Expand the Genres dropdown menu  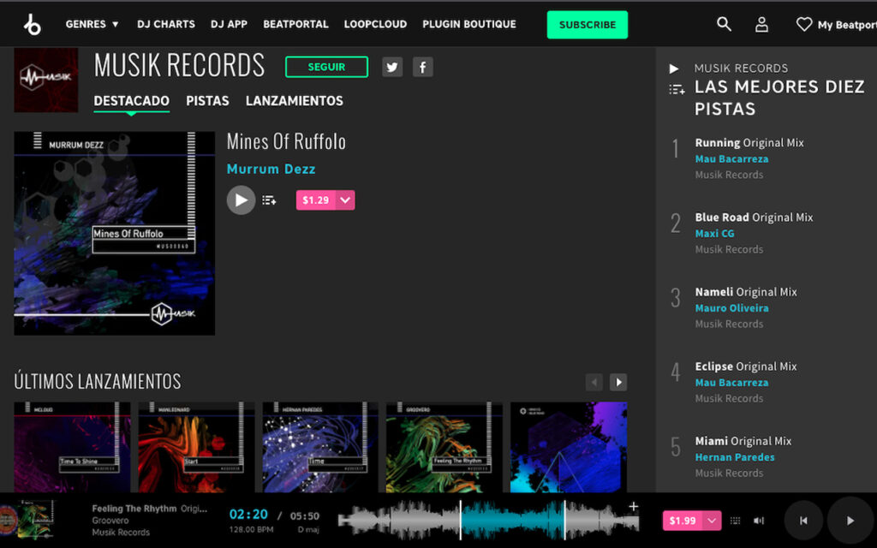[x=92, y=24]
